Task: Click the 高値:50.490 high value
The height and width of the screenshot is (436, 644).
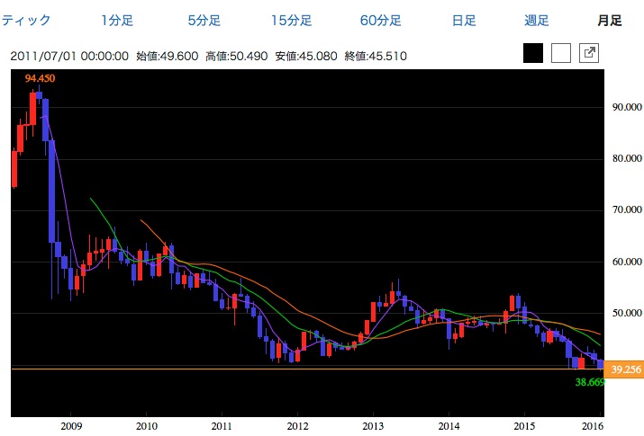Action: click(237, 56)
